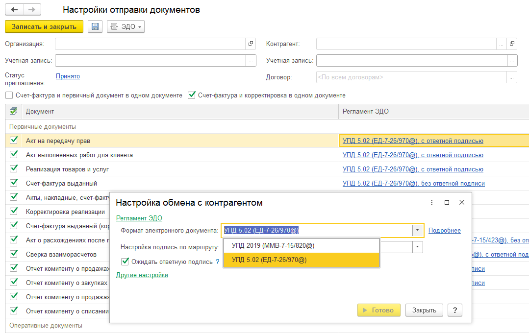Click the ellipsis button beside Договор field
Screen dimensions: 529x333
(512, 77)
